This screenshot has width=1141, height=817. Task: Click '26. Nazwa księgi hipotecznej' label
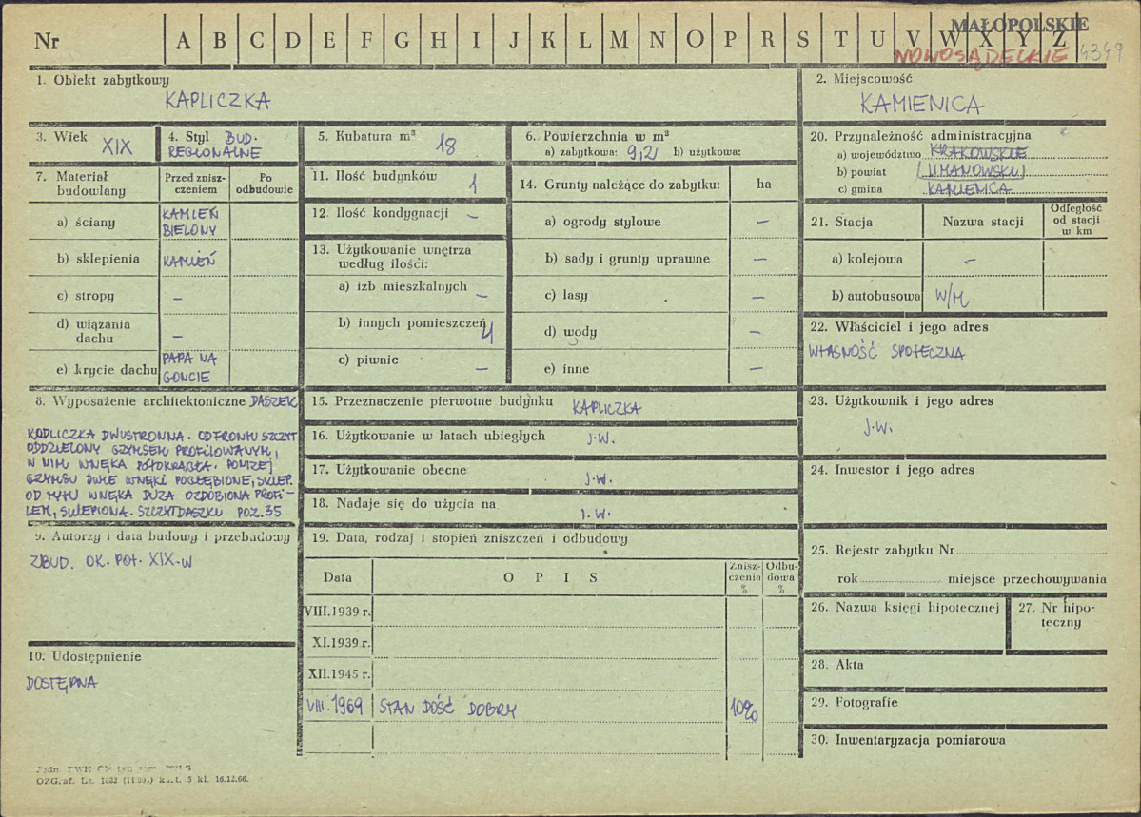coord(905,608)
